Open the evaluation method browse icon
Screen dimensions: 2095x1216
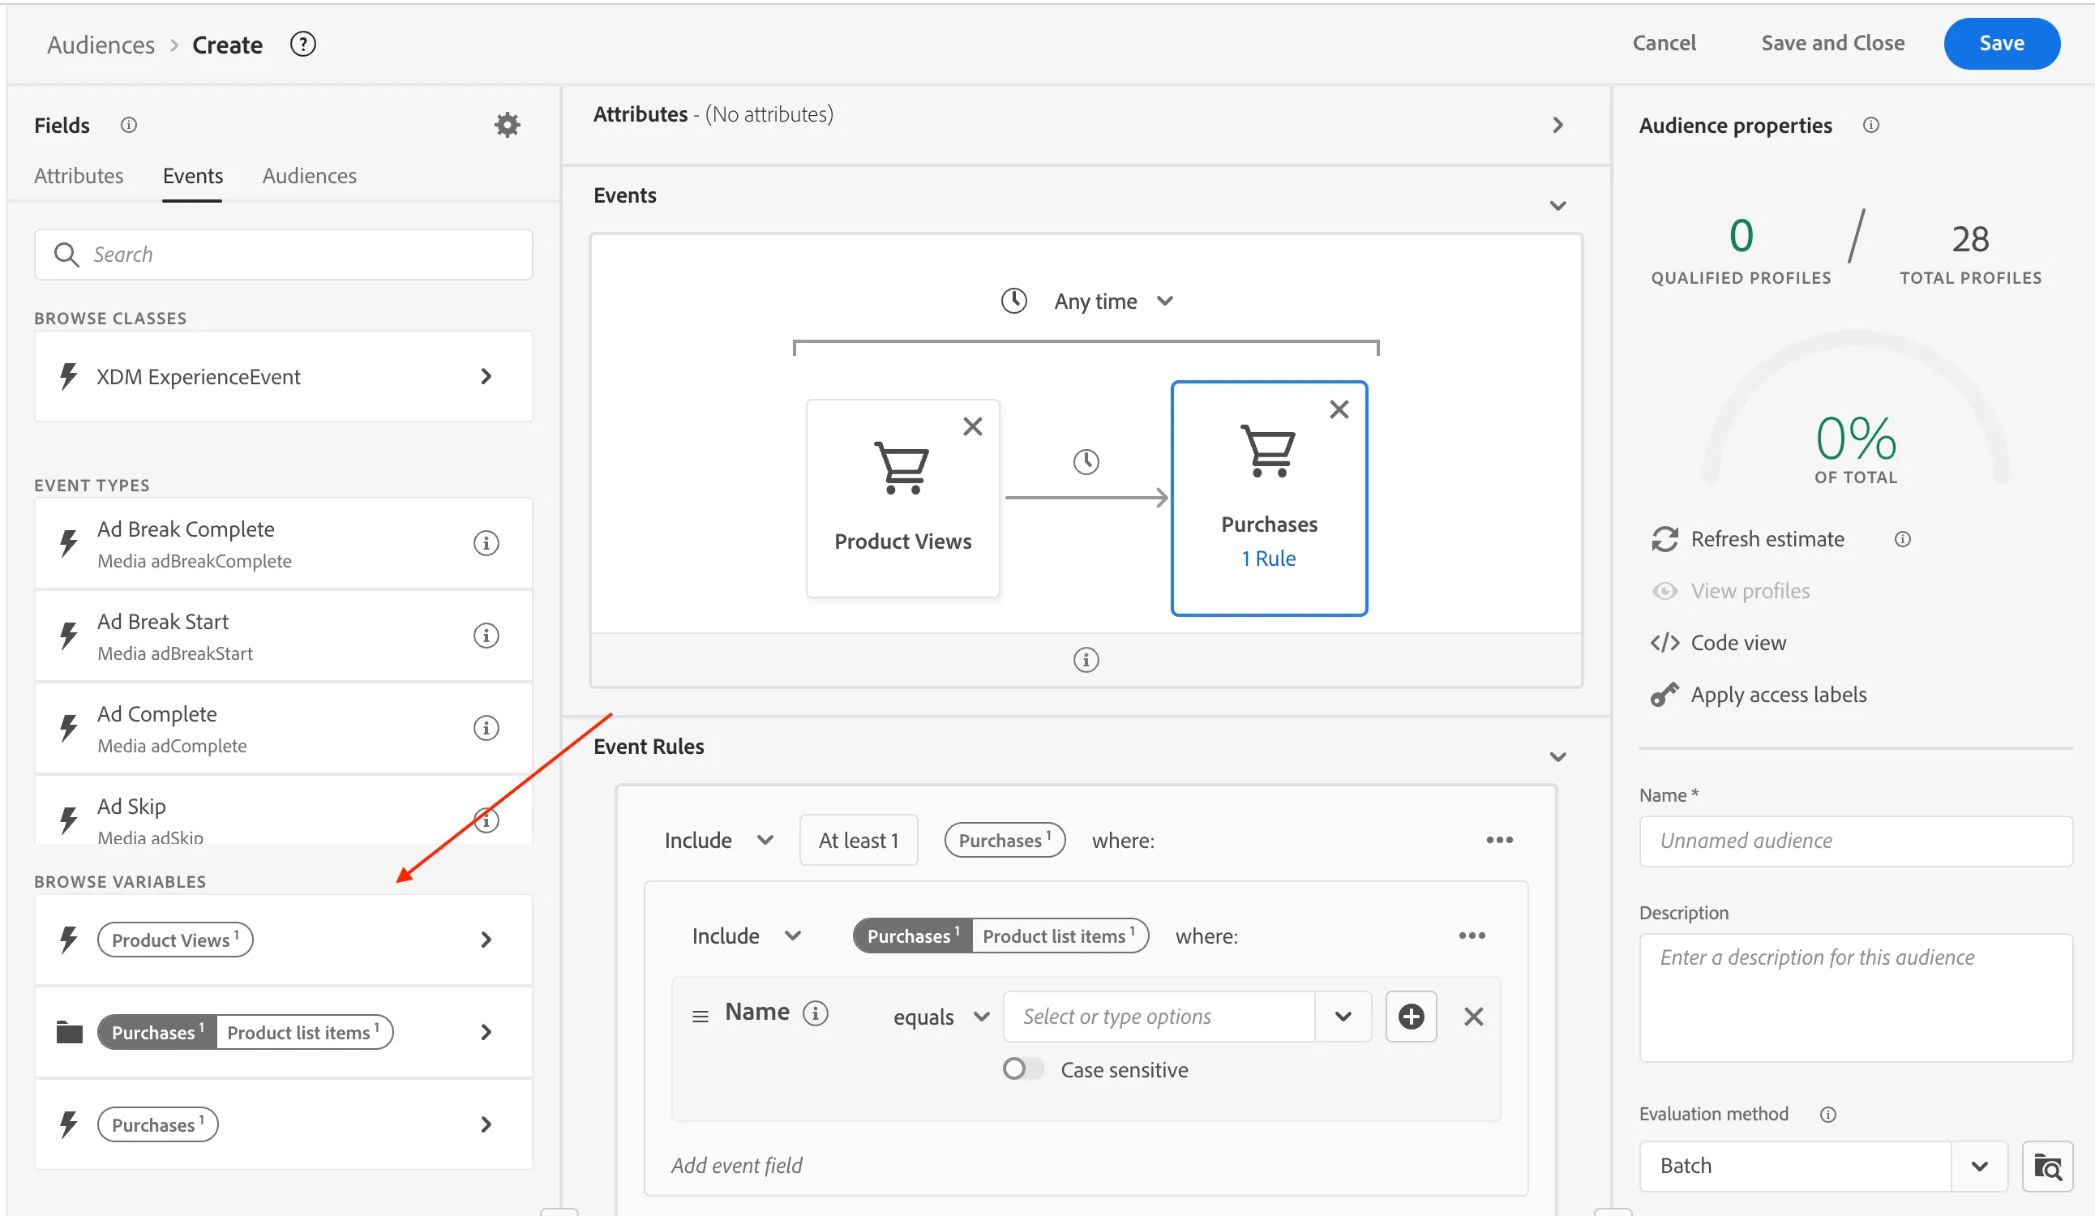point(2047,1167)
